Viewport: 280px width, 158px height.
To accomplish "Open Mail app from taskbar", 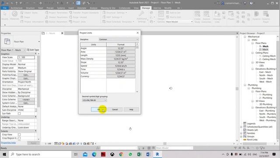I will click(x=85, y=154).
